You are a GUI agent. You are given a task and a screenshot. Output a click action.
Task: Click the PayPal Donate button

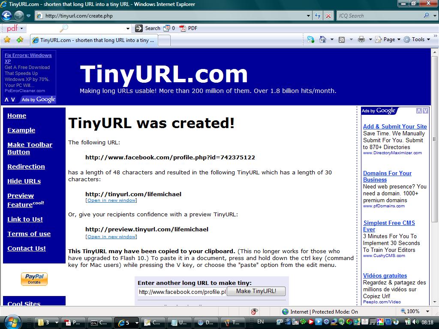(34, 279)
